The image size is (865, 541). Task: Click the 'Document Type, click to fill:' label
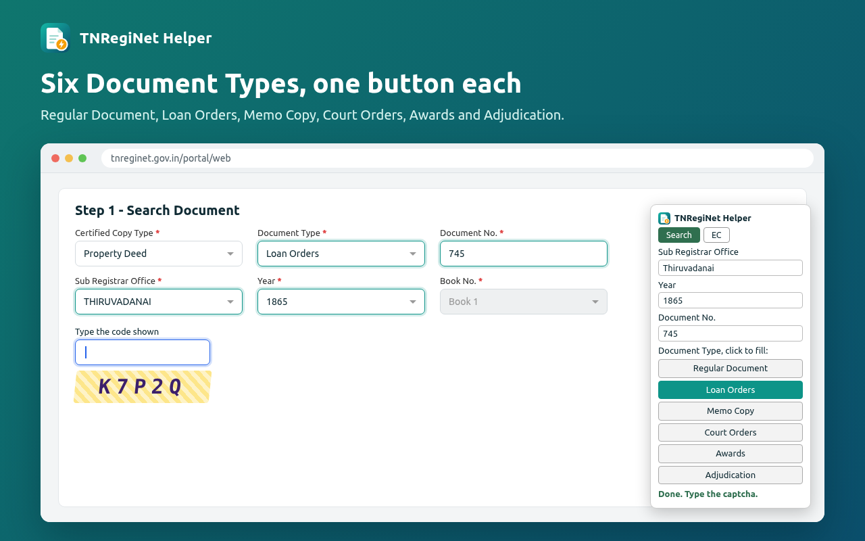point(713,351)
